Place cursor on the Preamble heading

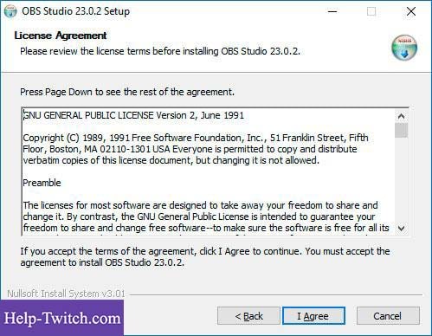coord(42,183)
